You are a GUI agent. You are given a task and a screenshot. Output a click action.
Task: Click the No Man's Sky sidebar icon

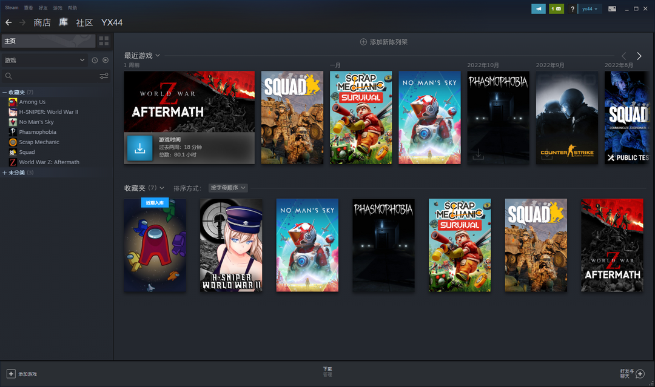[x=13, y=122]
